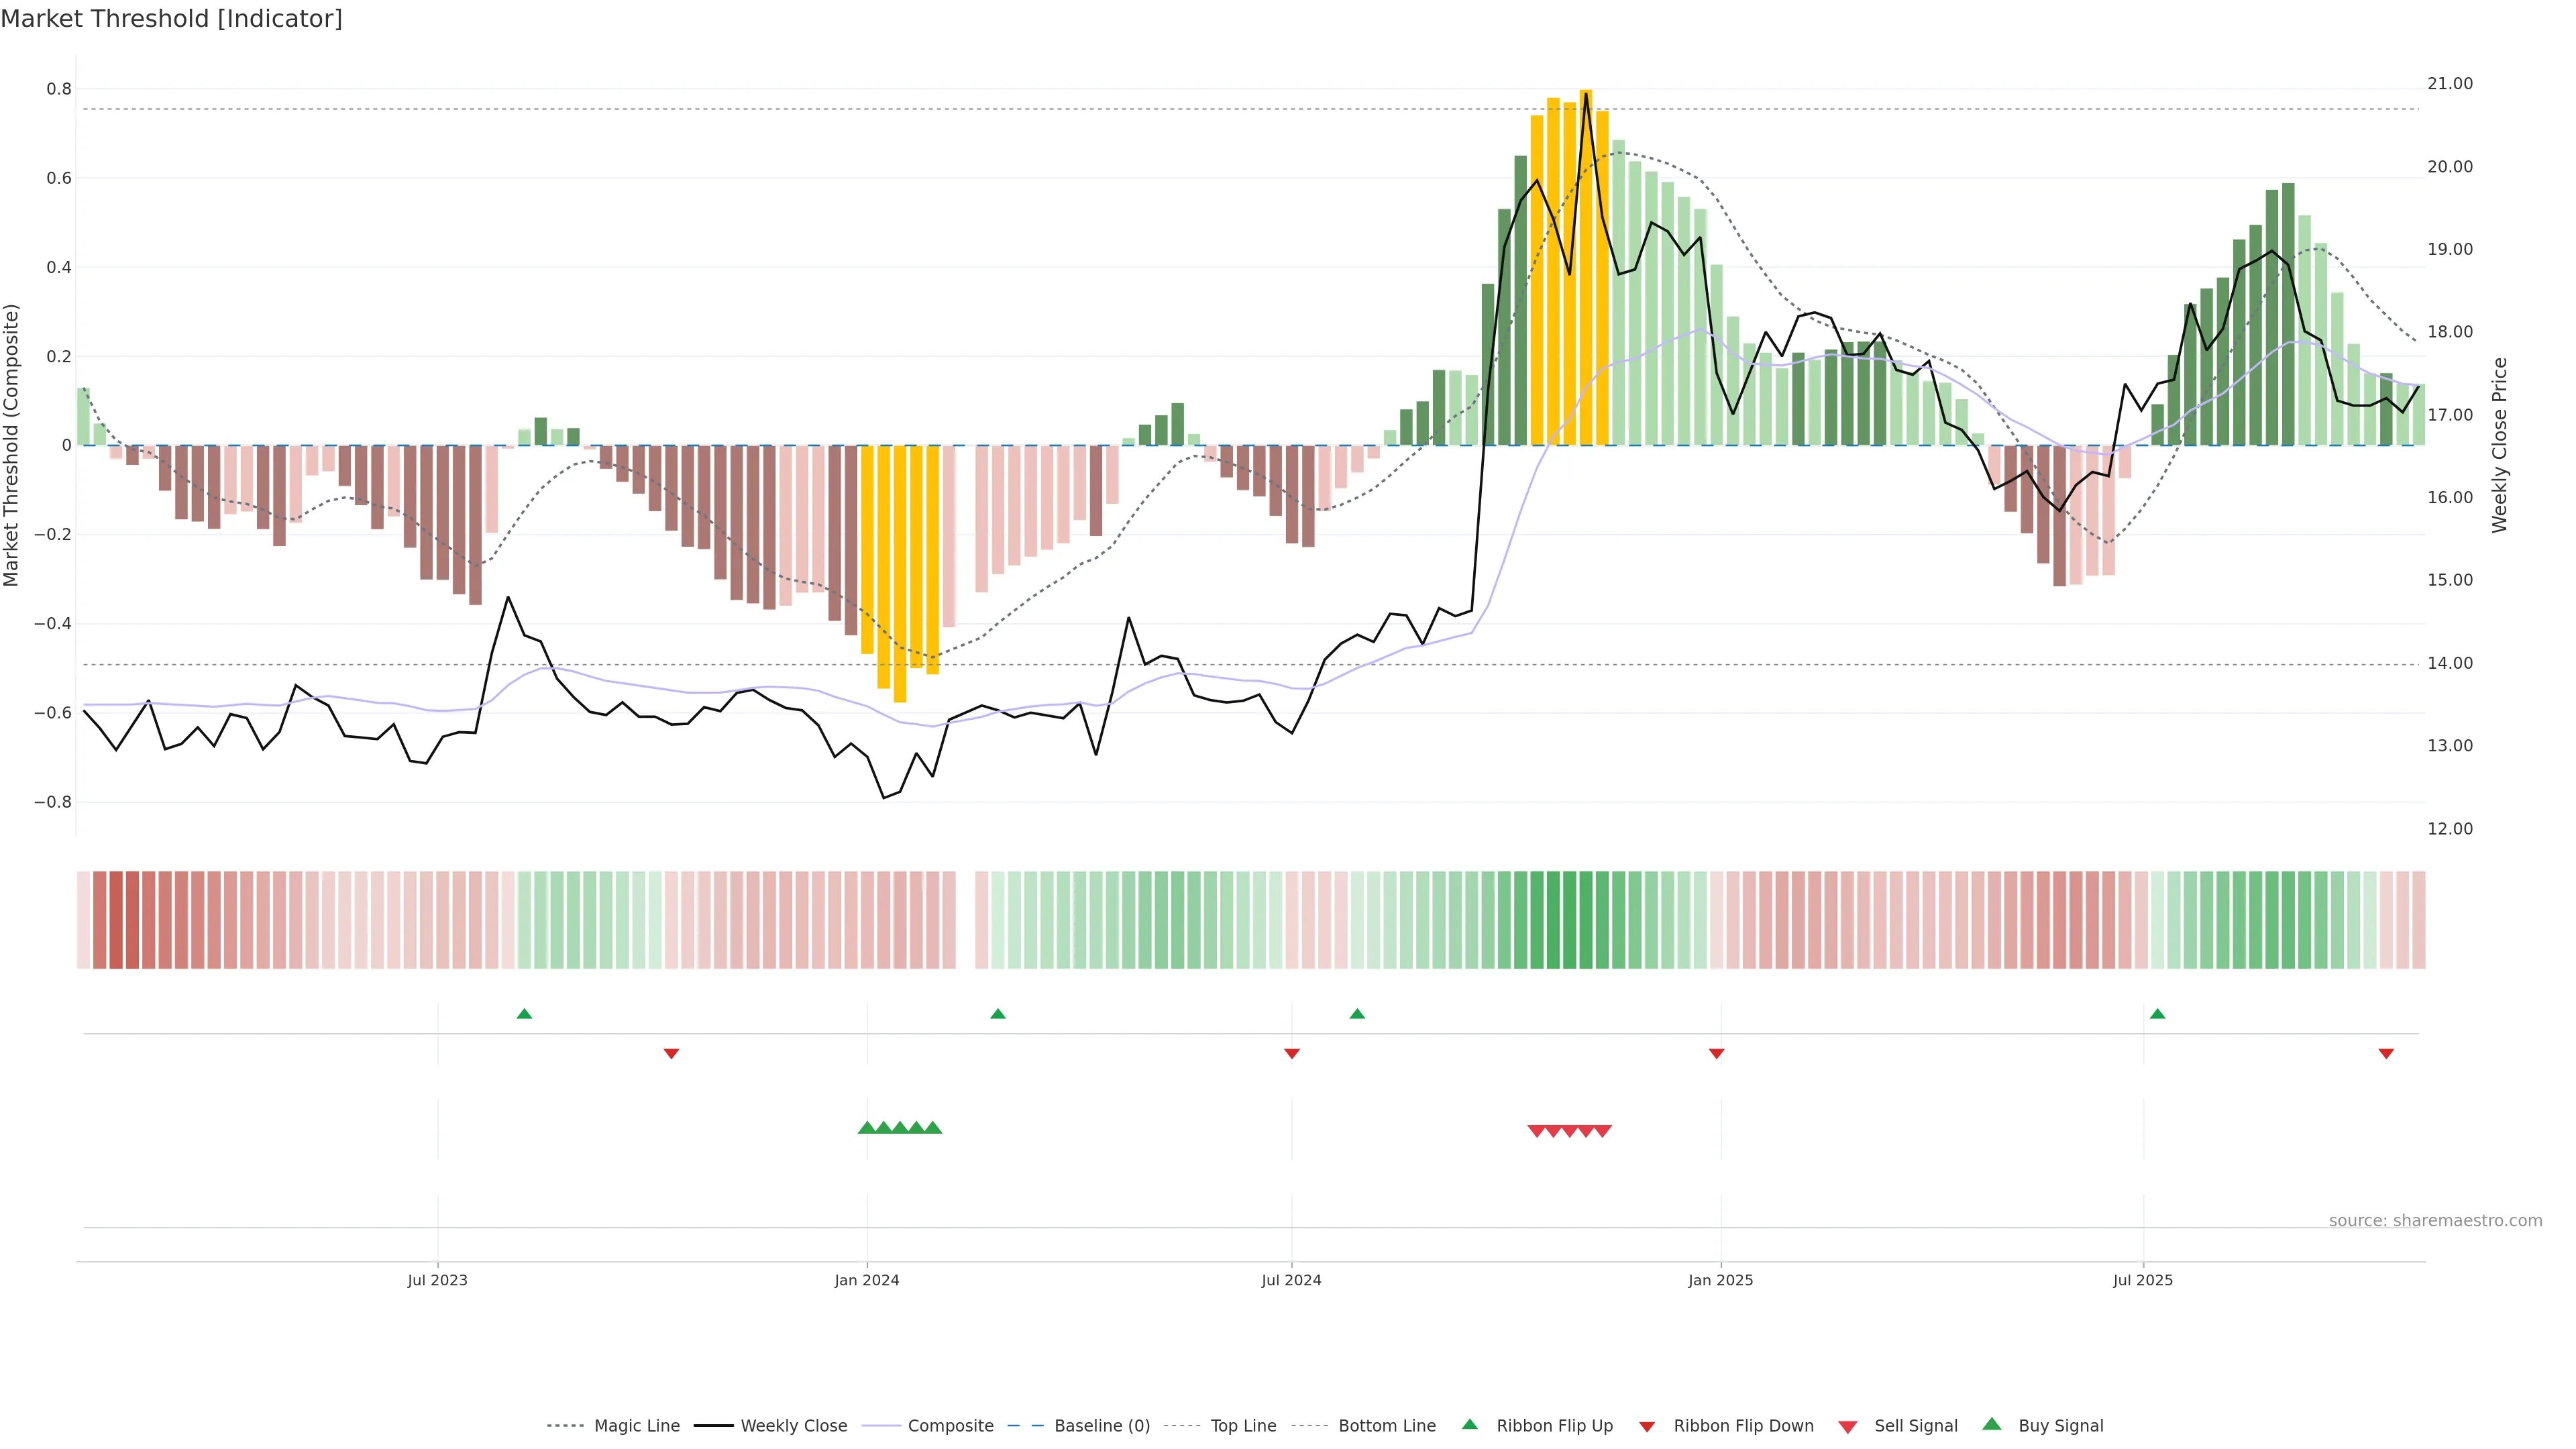
Task: Click the Ribbon Flip Up legend triangle
Action: pyautogui.click(x=1469, y=1424)
